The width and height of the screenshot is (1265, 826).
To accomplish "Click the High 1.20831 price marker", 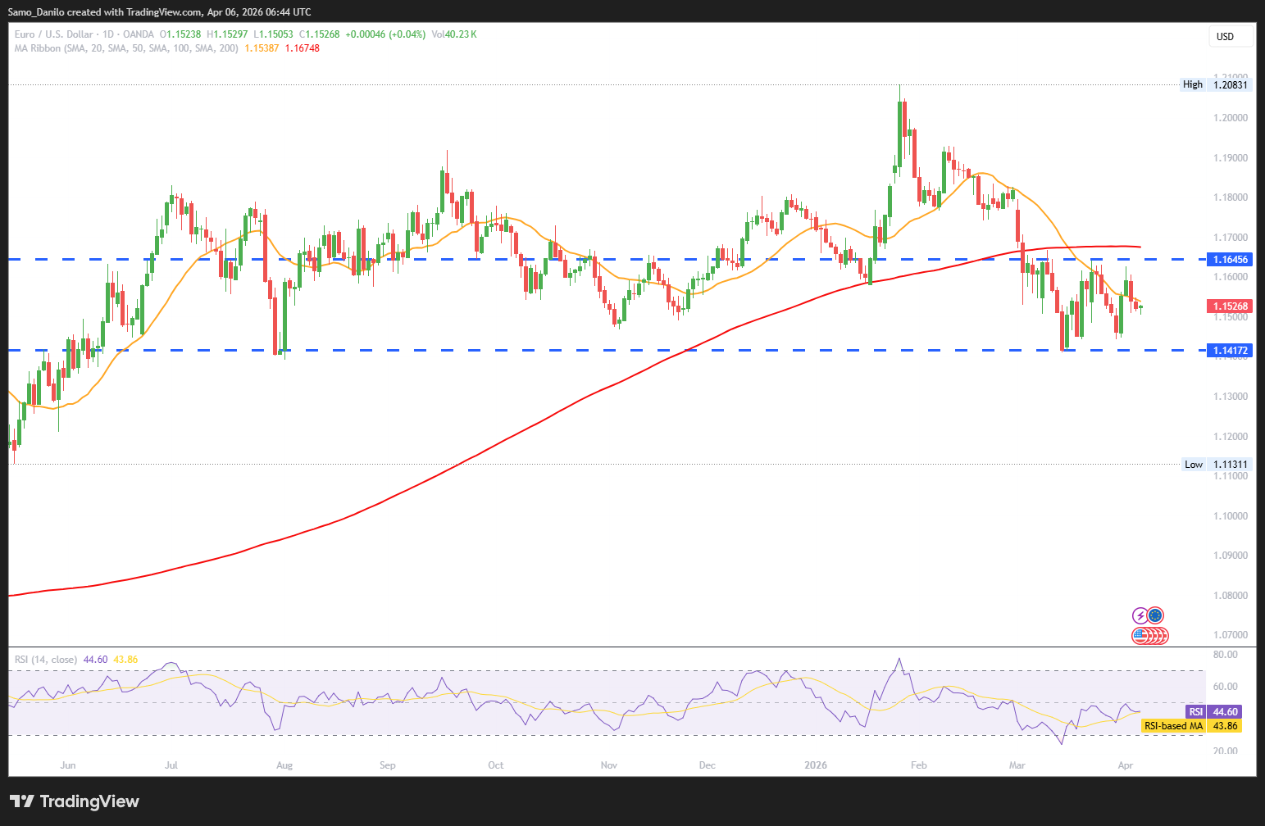I will [1216, 84].
